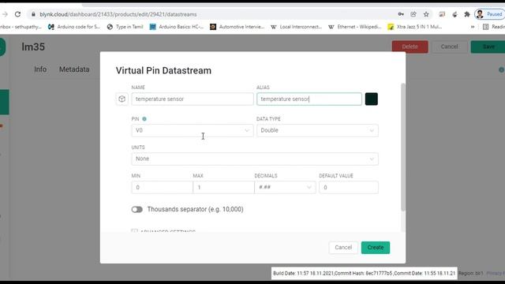Click the Pin info icon
Image resolution: width=505 pixels, height=284 pixels.
click(x=144, y=119)
